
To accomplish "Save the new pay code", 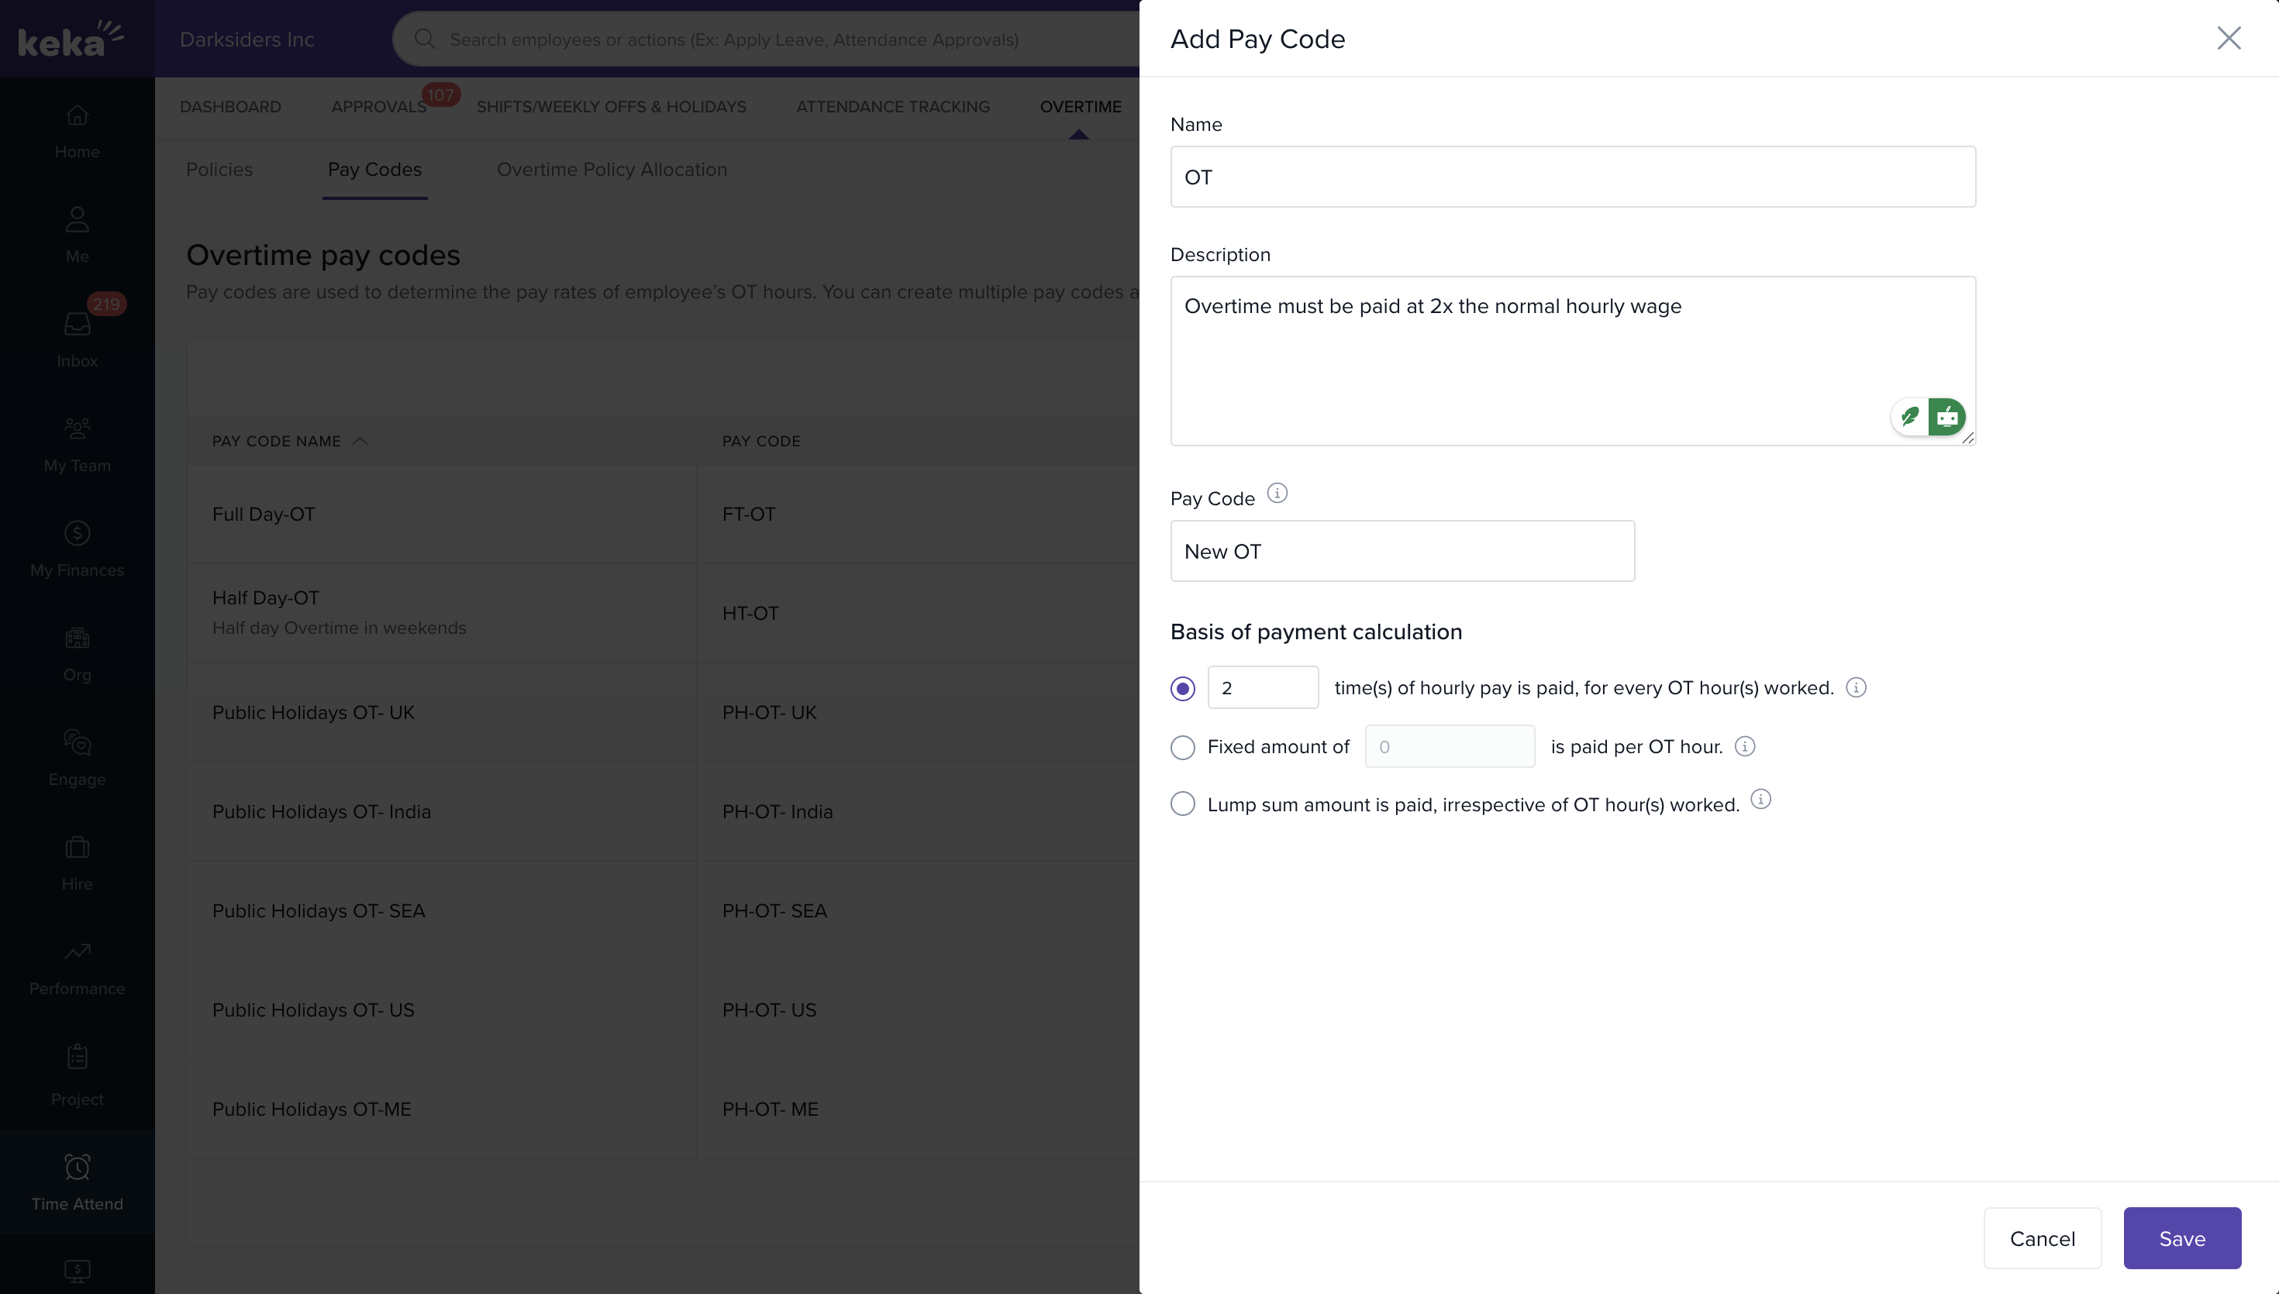I will 2181,1238.
